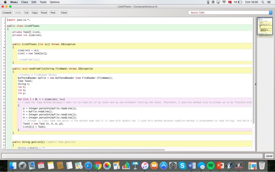Launch Skype from the dock
Image resolution: width=275 pixels, height=172 pixels.
(x=182, y=165)
